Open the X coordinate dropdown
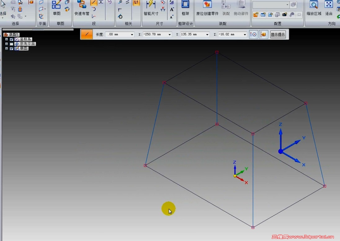 170,34
